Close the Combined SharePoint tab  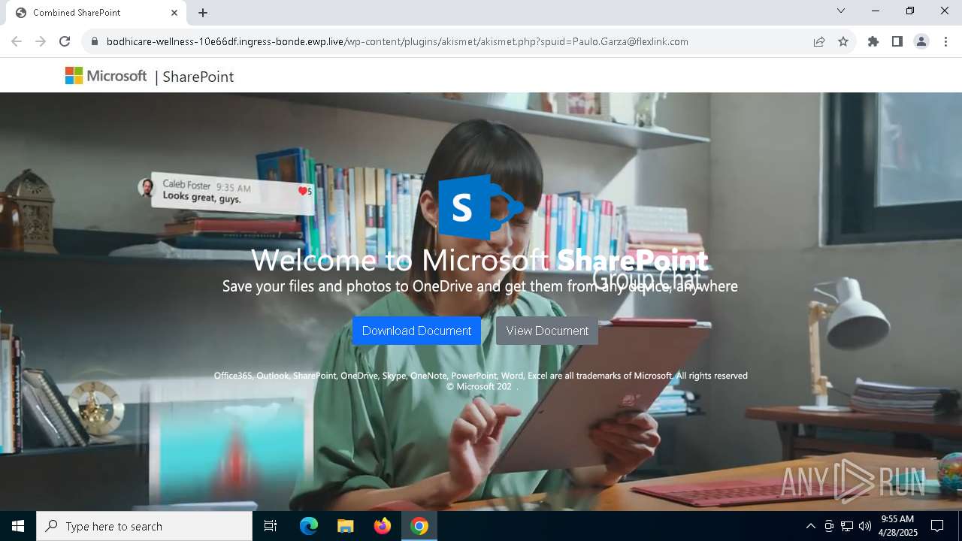(174, 13)
